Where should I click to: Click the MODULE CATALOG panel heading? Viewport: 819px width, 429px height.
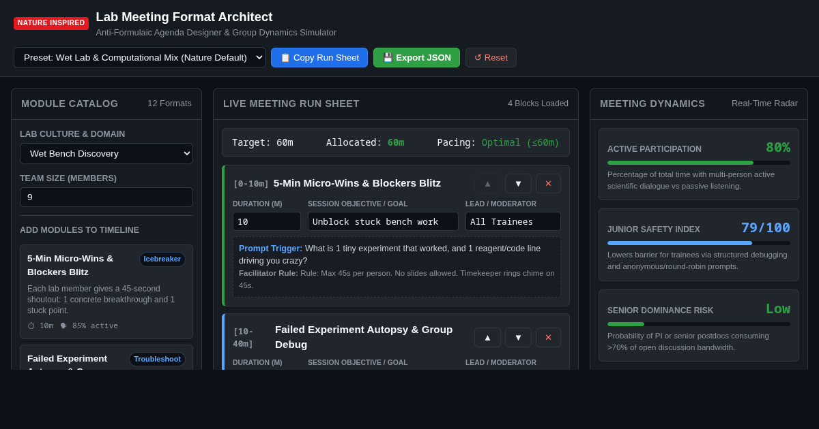pyautogui.click(x=70, y=104)
